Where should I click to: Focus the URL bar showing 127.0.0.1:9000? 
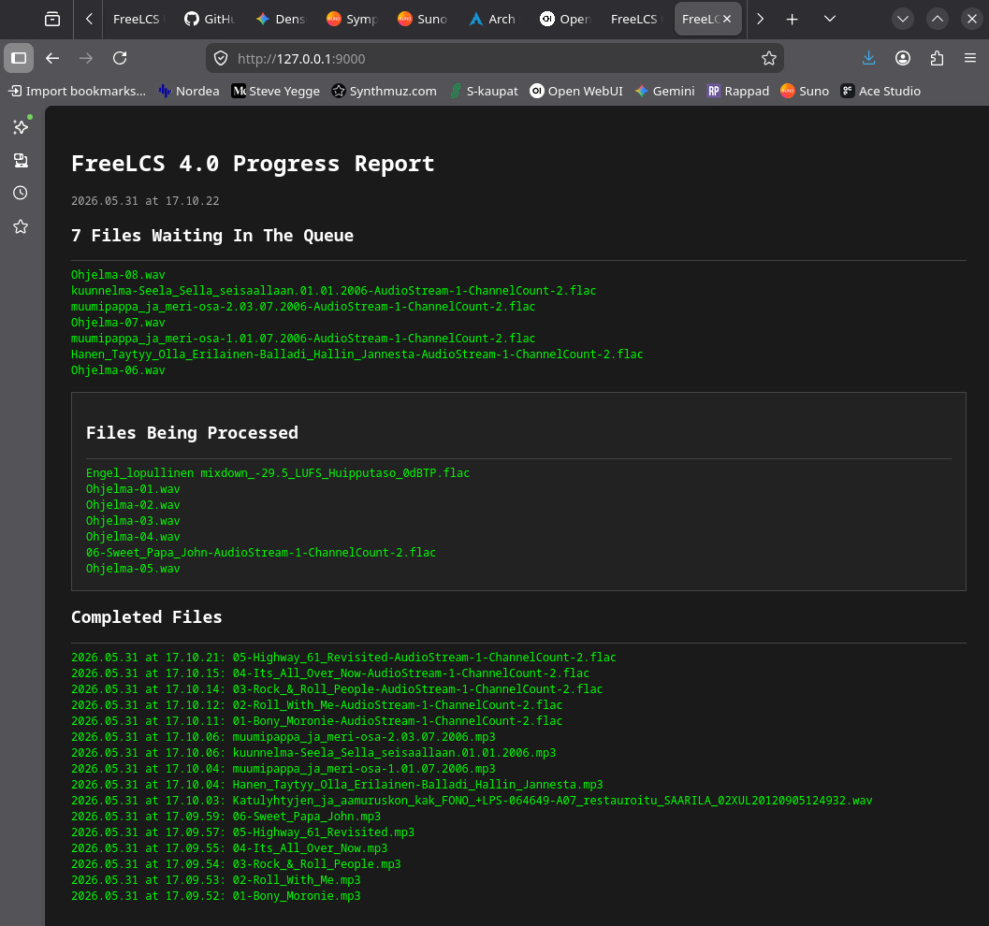click(x=494, y=59)
